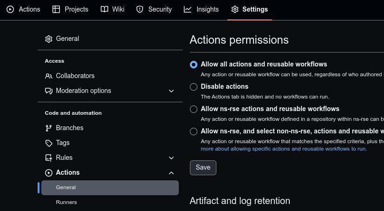Open Tags settings page
Viewport: 384px width, 211px height.
click(63, 143)
